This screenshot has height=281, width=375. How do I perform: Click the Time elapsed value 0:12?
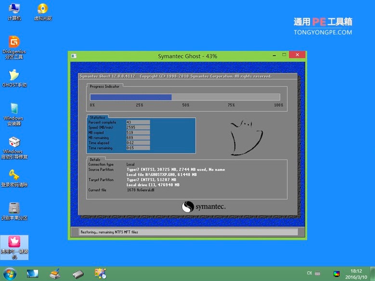138,143
